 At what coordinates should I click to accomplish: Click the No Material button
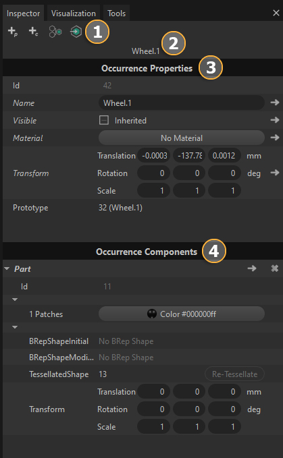182,138
